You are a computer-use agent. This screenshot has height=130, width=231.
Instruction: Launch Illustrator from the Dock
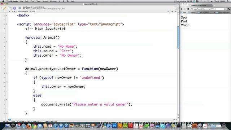coord(120,126)
